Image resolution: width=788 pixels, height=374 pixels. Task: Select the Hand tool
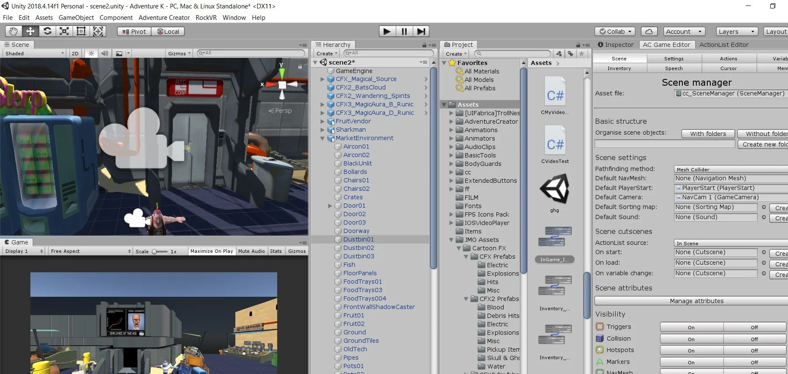click(14, 31)
